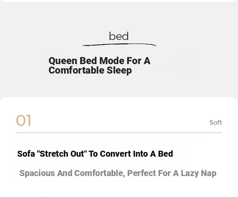Screen dimensions: 238x197
Task: Click the gray "Spacious And Comfortable" subtitle
Action: [118, 173]
